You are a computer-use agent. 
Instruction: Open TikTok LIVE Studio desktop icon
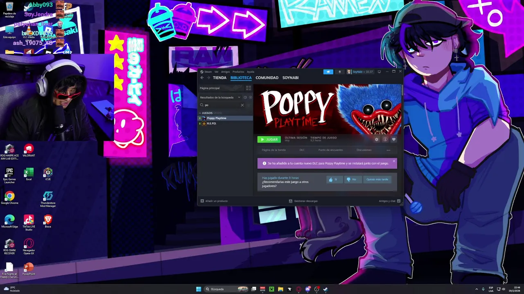coord(29,223)
